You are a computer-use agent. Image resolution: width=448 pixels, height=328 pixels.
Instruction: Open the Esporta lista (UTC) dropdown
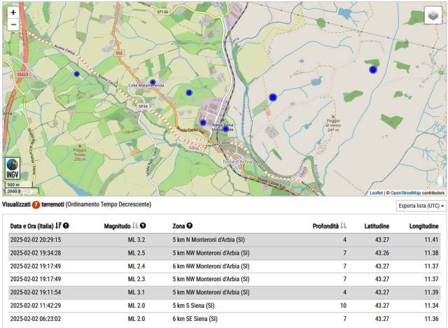coord(421,206)
